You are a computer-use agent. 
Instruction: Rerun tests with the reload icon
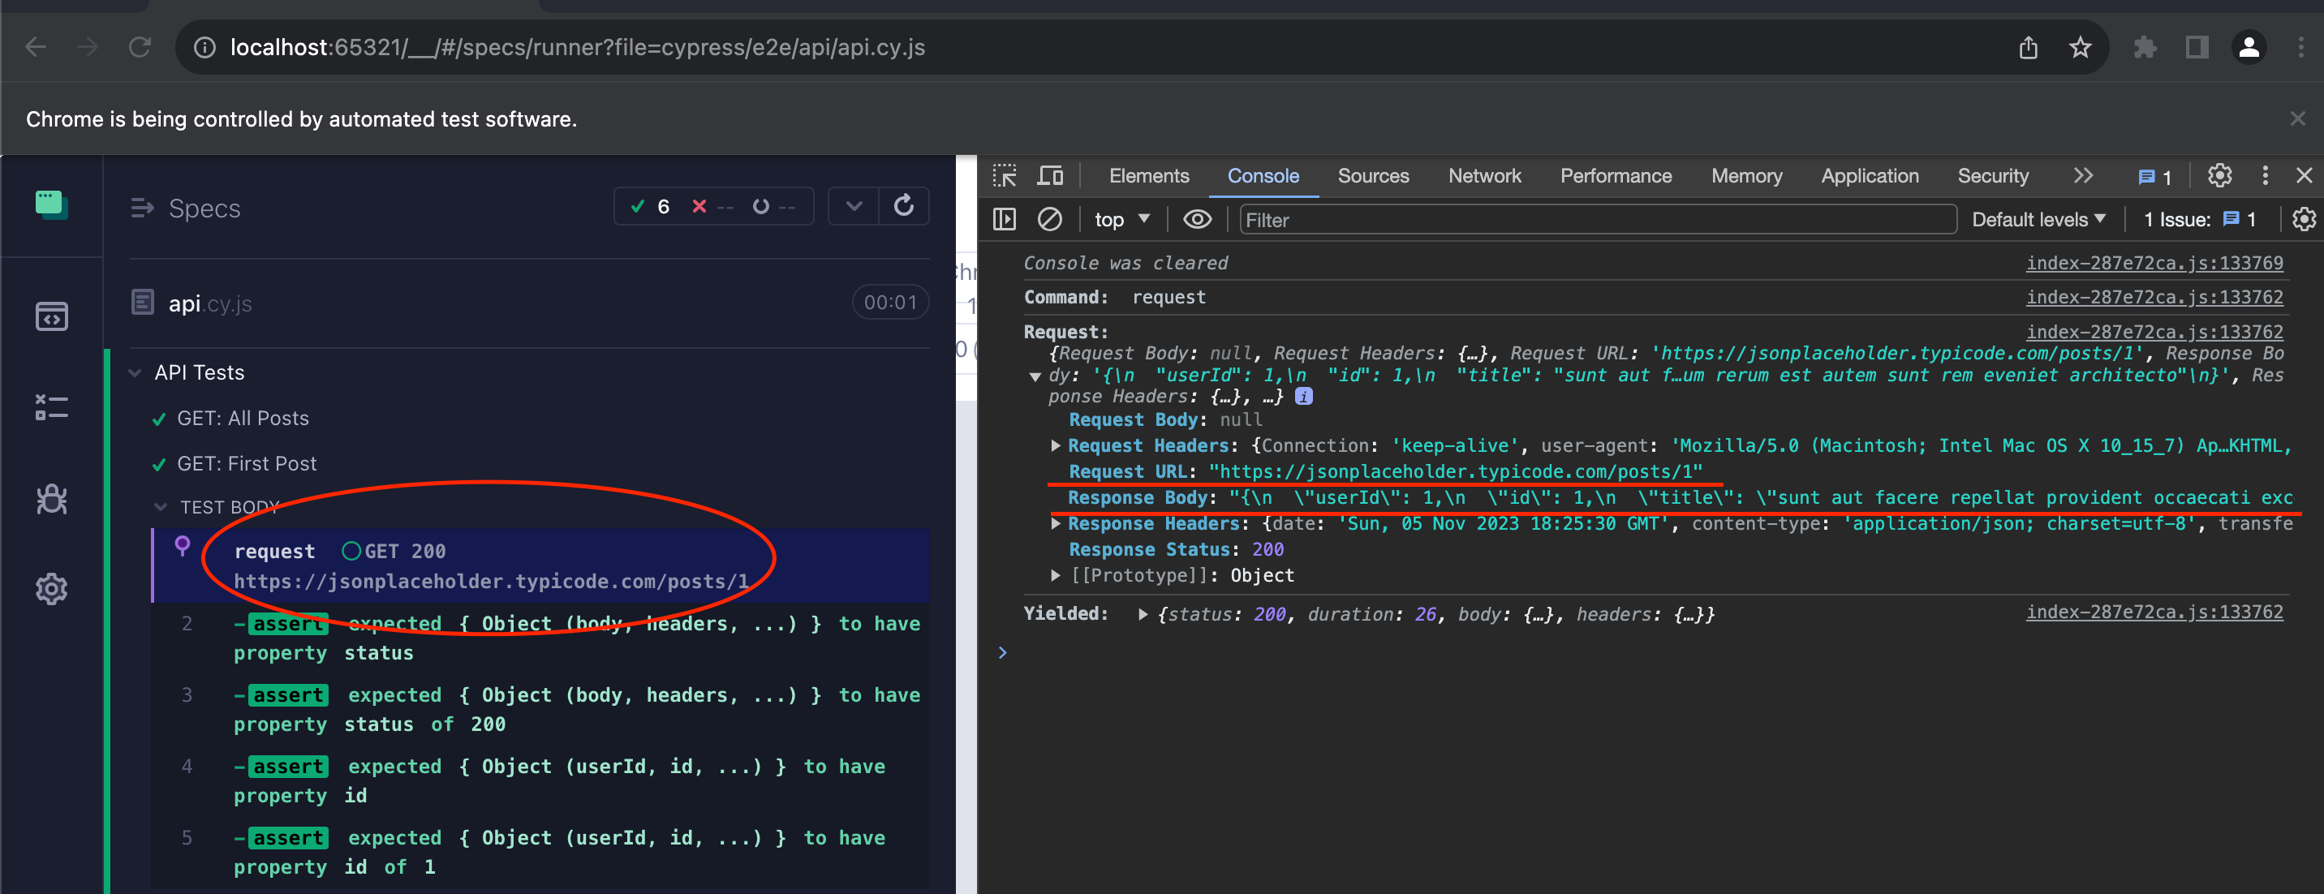[x=903, y=207]
